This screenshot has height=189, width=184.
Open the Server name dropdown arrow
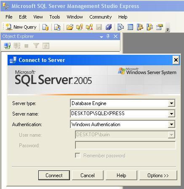click(171, 113)
